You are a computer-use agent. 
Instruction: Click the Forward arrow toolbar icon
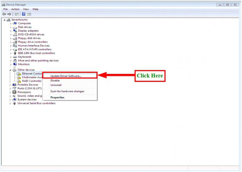[9, 14]
